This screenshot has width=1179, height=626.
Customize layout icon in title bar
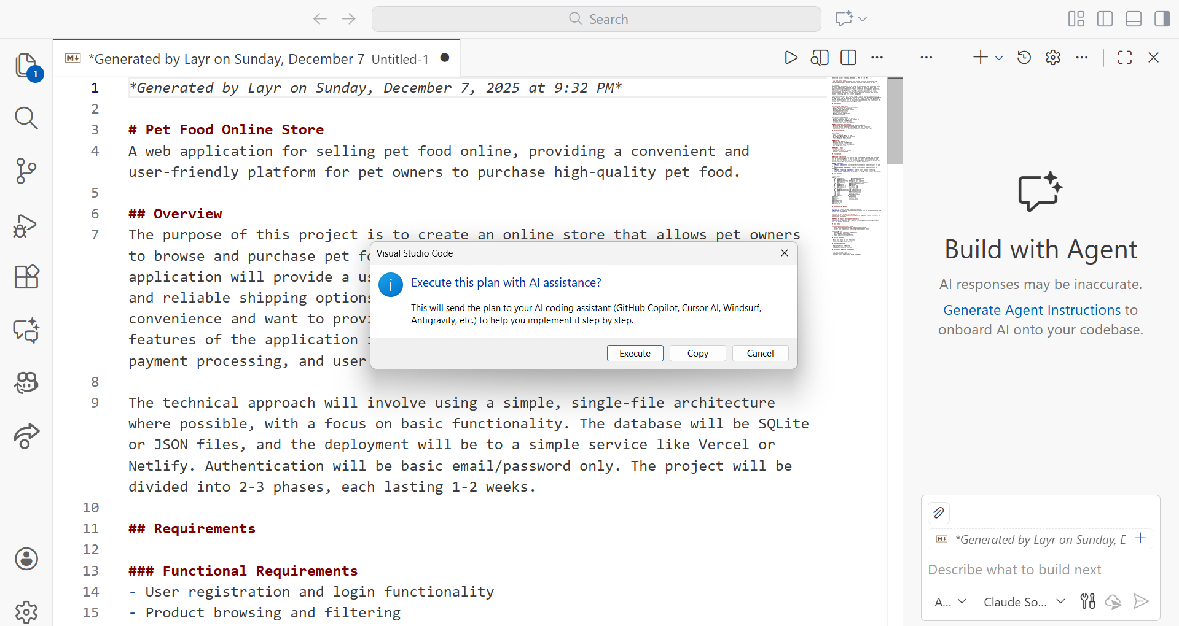1076,19
